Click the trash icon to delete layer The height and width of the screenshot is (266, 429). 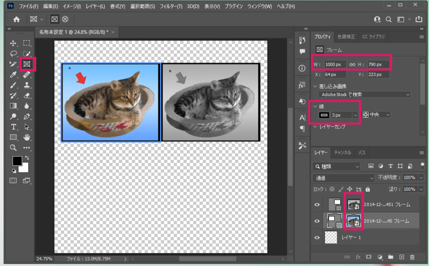tap(412, 257)
